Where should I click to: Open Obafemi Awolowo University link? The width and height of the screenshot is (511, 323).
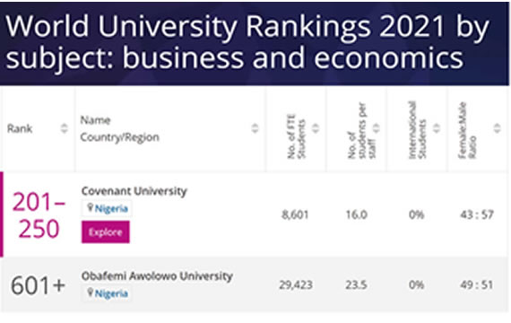tap(157, 276)
